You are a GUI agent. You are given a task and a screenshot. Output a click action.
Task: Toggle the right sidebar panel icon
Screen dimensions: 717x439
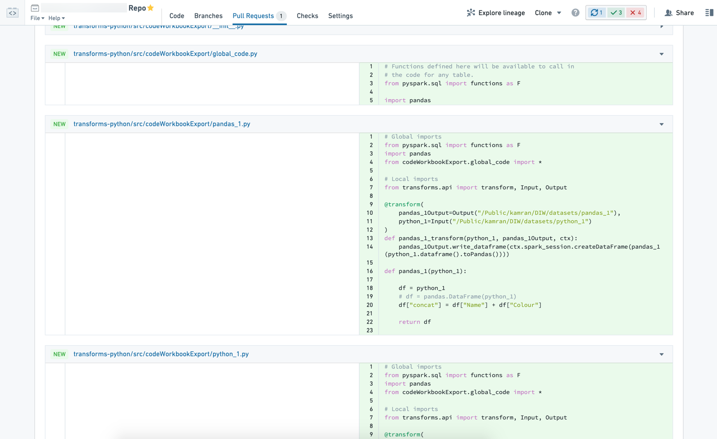[x=709, y=13]
